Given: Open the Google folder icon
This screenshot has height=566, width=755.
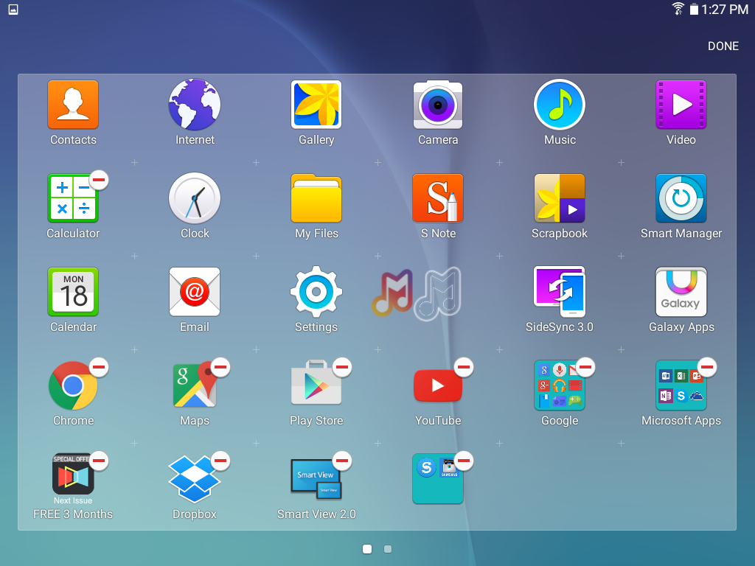Looking at the screenshot, I should pyautogui.click(x=560, y=385).
